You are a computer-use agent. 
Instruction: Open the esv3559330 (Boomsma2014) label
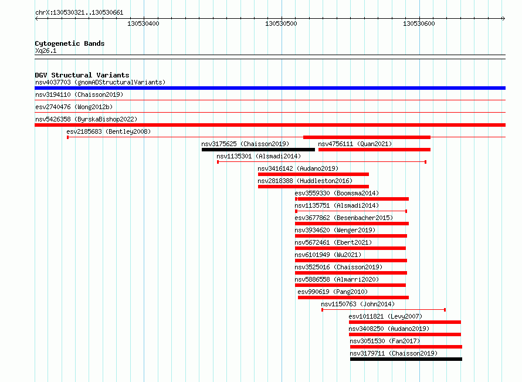[337, 193]
